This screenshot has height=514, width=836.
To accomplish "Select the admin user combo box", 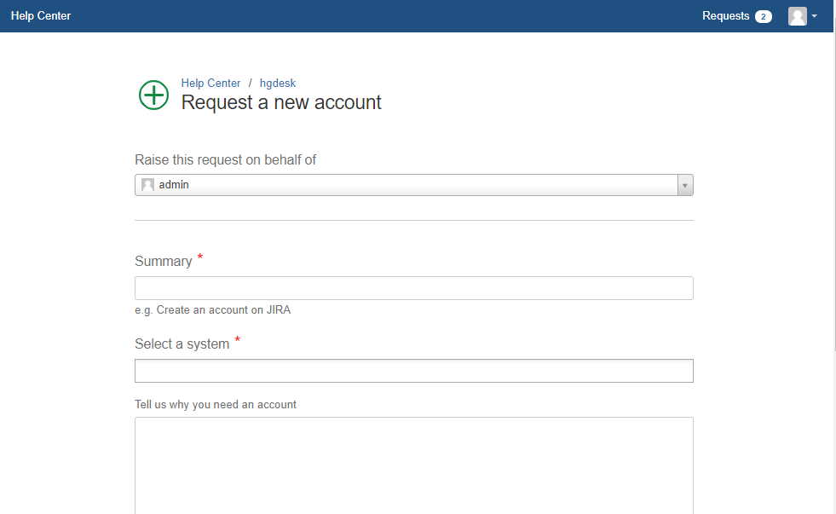I will click(x=413, y=185).
